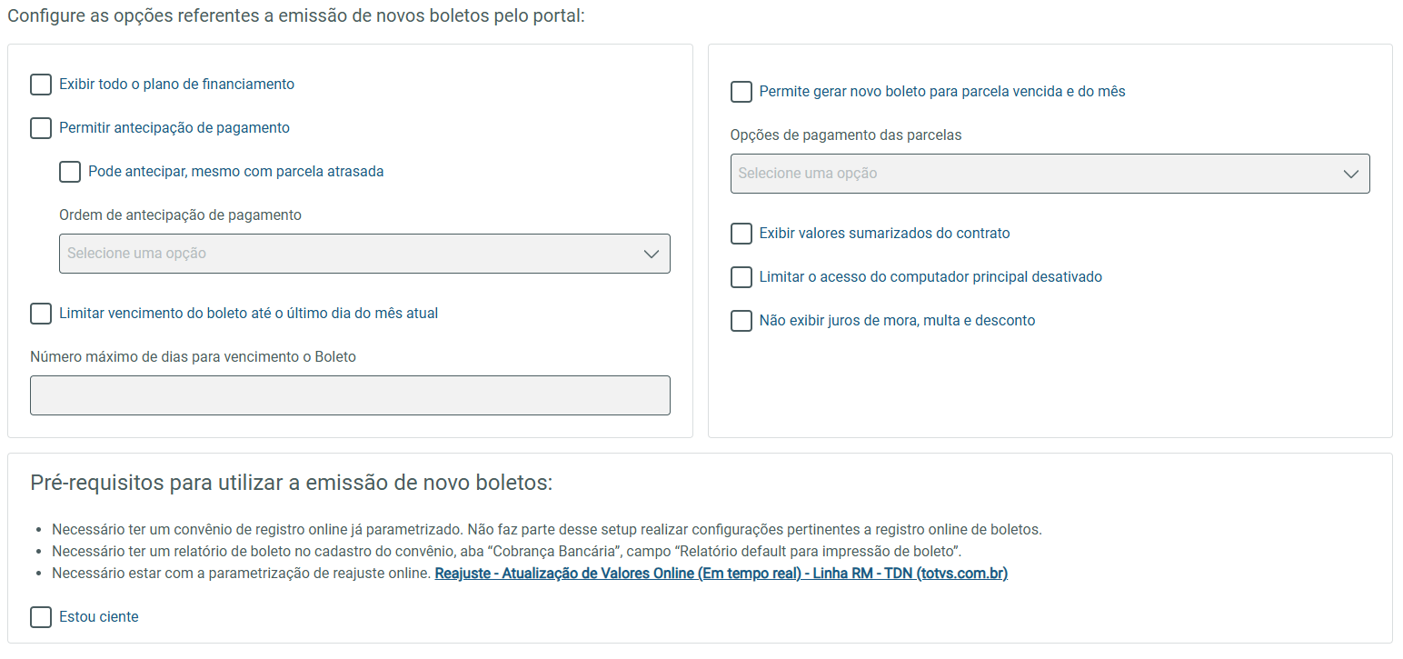Screen dimensions: 1403x659
Task: Open the Reajuste TDN documentation link
Action: 721,574
